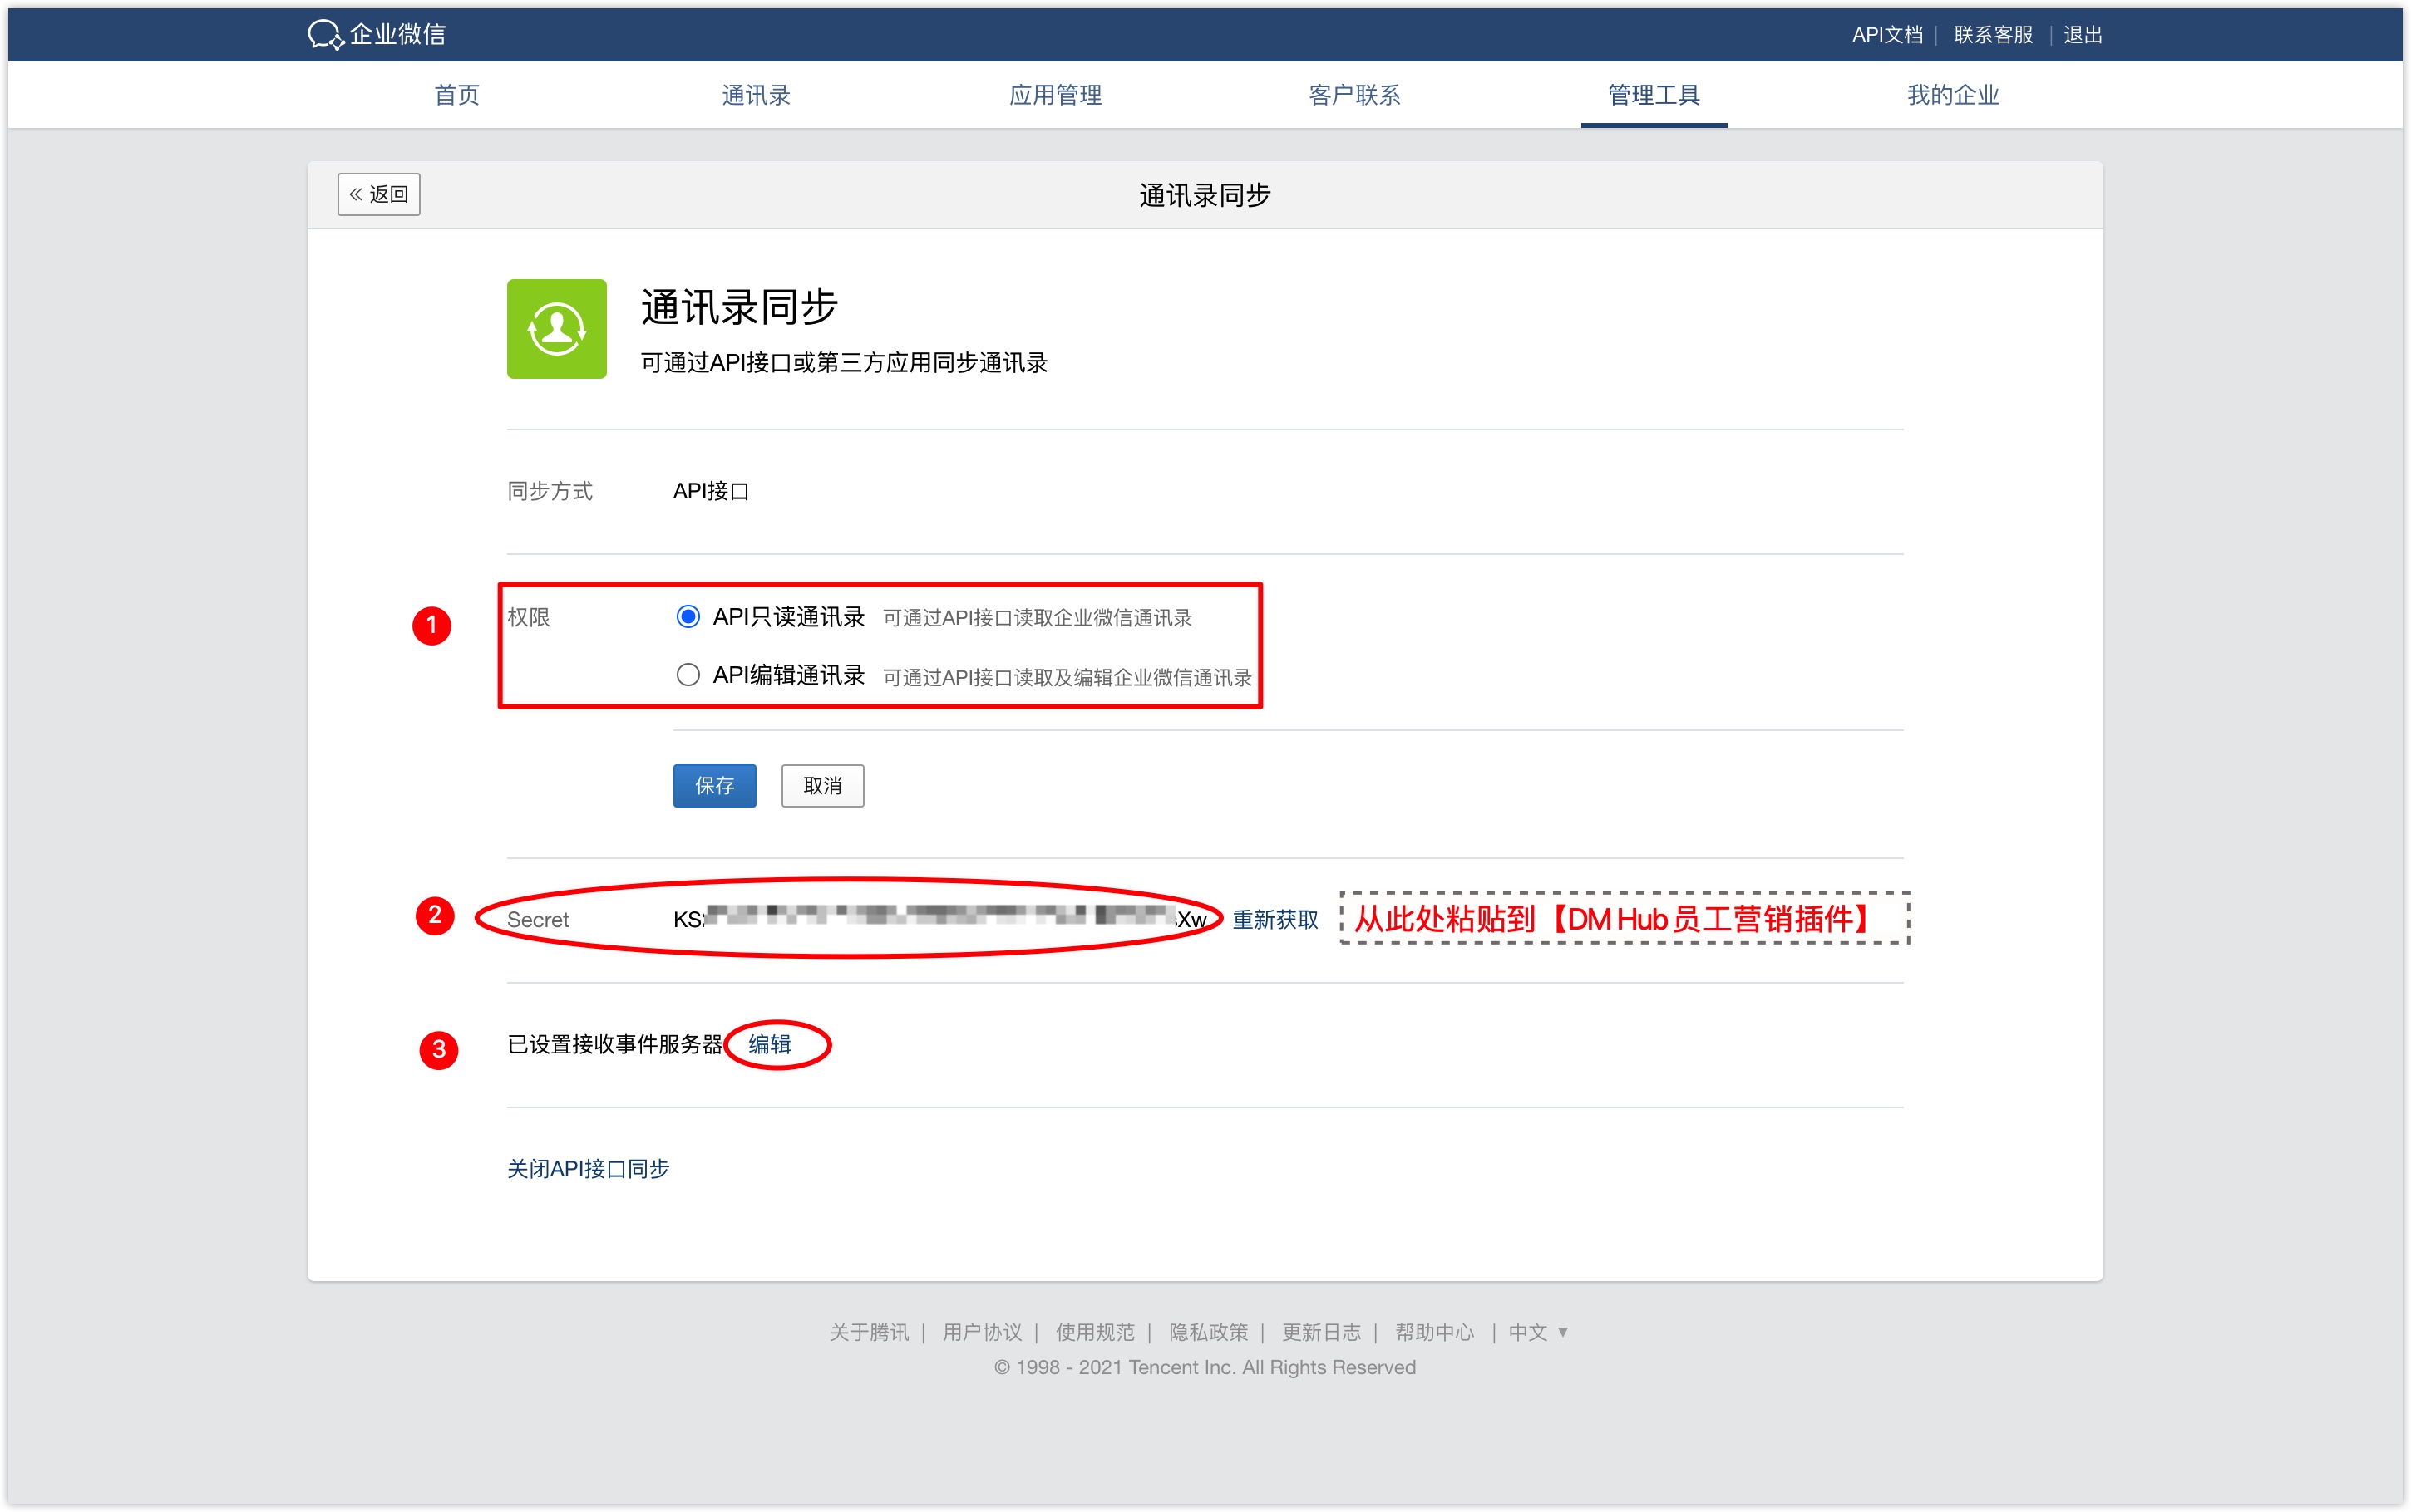This screenshot has height=1512, width=2411.
Task: Go to the 首页 tab
Action: 457,95
